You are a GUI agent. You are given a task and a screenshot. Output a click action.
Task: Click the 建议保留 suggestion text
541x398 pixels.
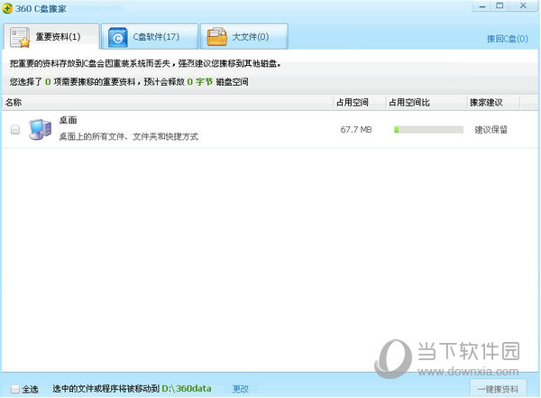click(491, 130)
